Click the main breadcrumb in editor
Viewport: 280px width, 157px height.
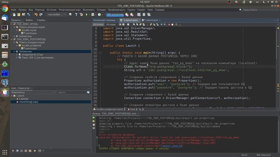[133, 109]
